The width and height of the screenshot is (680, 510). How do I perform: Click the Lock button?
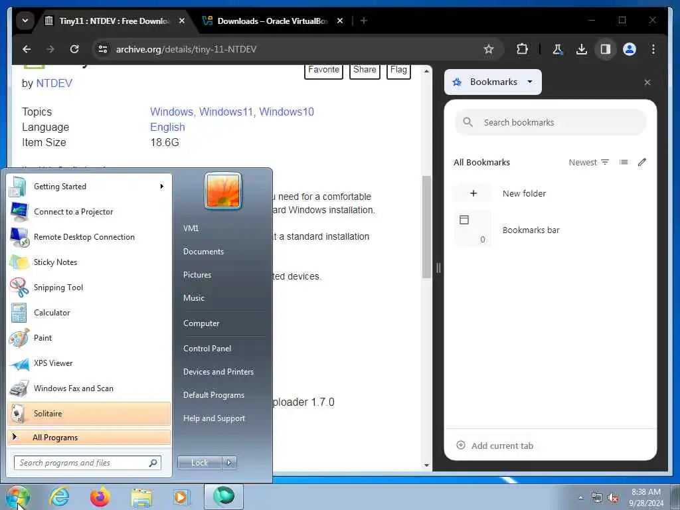(199, 463)
